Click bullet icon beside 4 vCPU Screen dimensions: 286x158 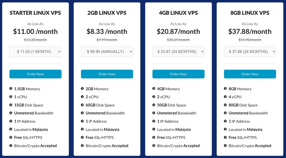225,97
